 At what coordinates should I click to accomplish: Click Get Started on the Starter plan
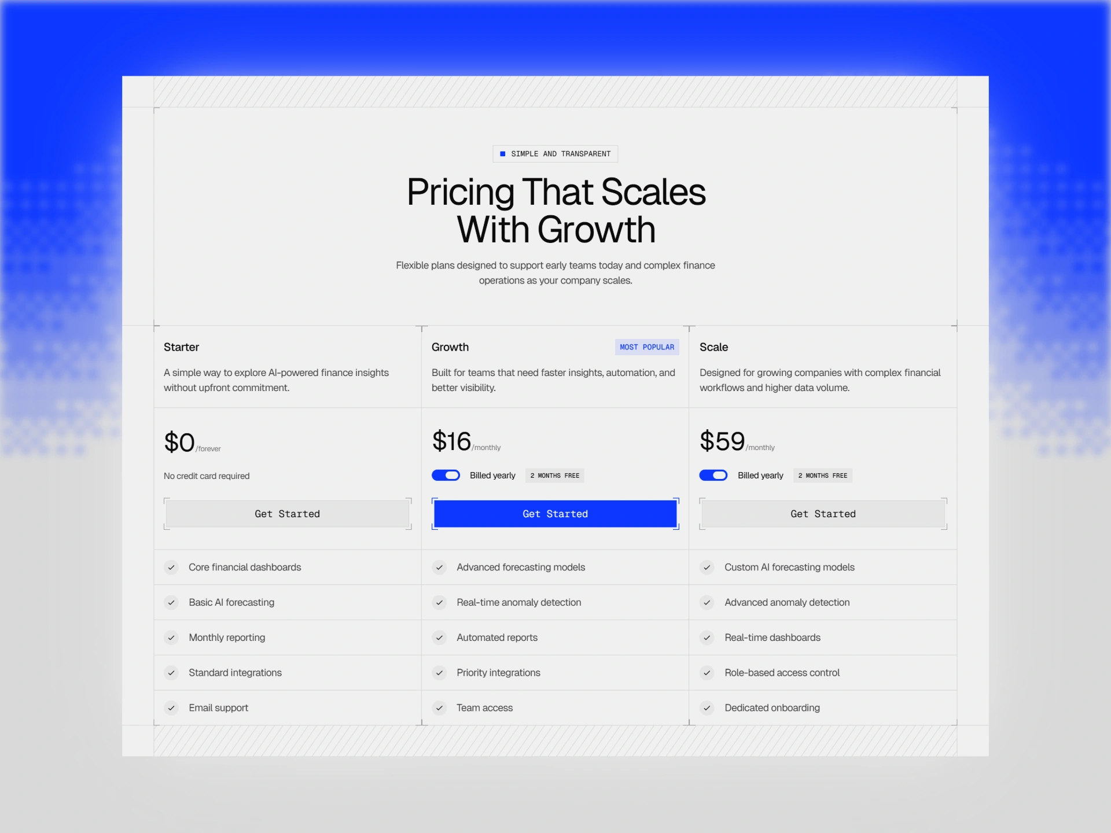(288, 514)
